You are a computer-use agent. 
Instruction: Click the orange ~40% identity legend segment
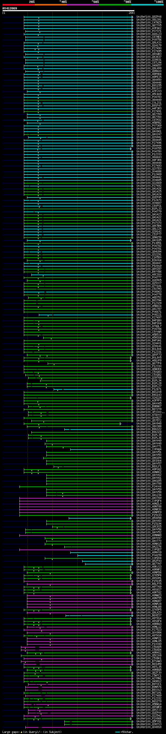(51, 5)
